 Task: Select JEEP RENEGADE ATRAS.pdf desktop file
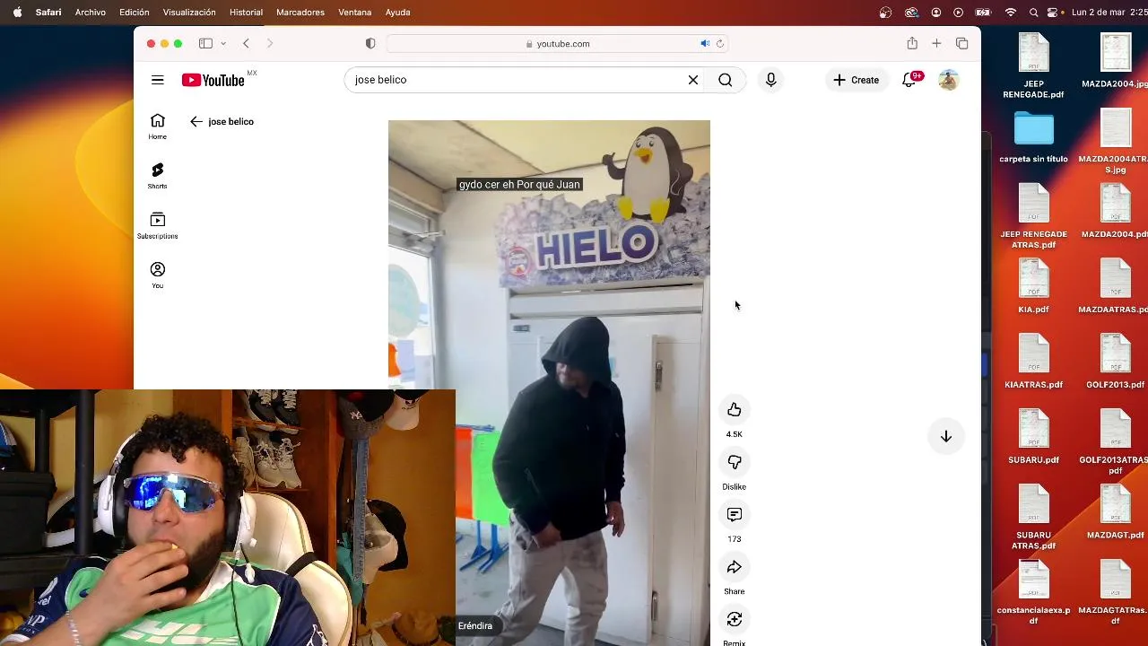pos(1033,216)
